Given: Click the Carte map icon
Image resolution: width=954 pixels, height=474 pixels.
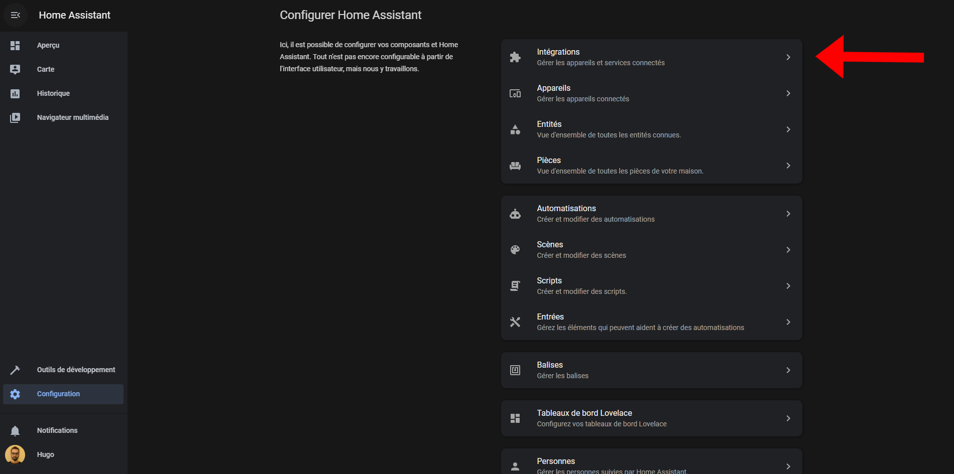Looking at the screenshot, I should (15, 69).
